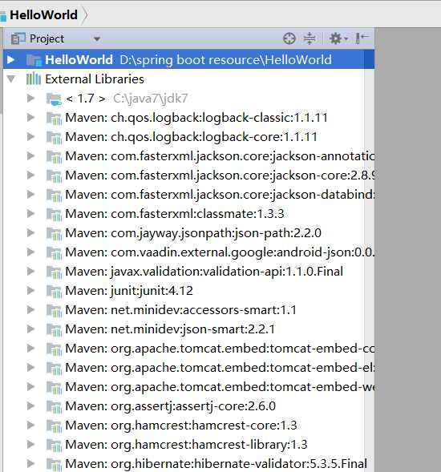The image size is (441, 472).
Task: Open the Project panel gear settings
Action: [338, 38]
